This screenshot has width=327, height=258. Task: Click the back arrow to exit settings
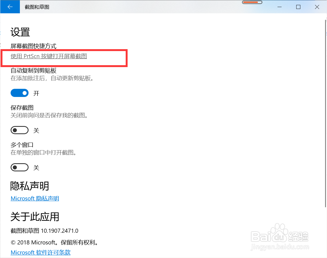click(10, 7)
